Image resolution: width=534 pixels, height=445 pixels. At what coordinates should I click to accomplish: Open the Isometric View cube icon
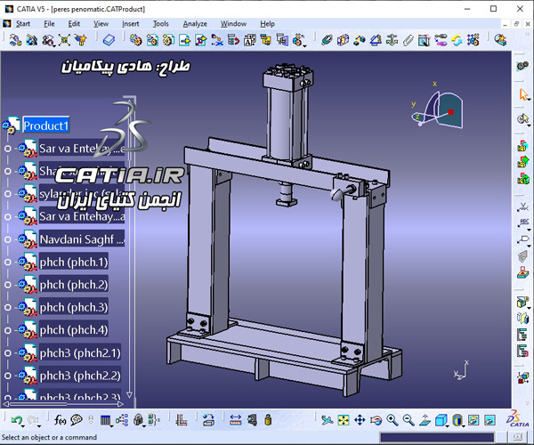click(x=441, y=420)
